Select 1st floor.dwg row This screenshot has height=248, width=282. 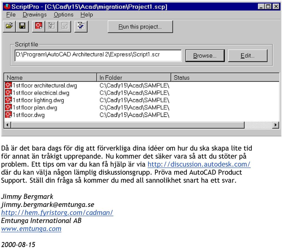click(142, 115)
